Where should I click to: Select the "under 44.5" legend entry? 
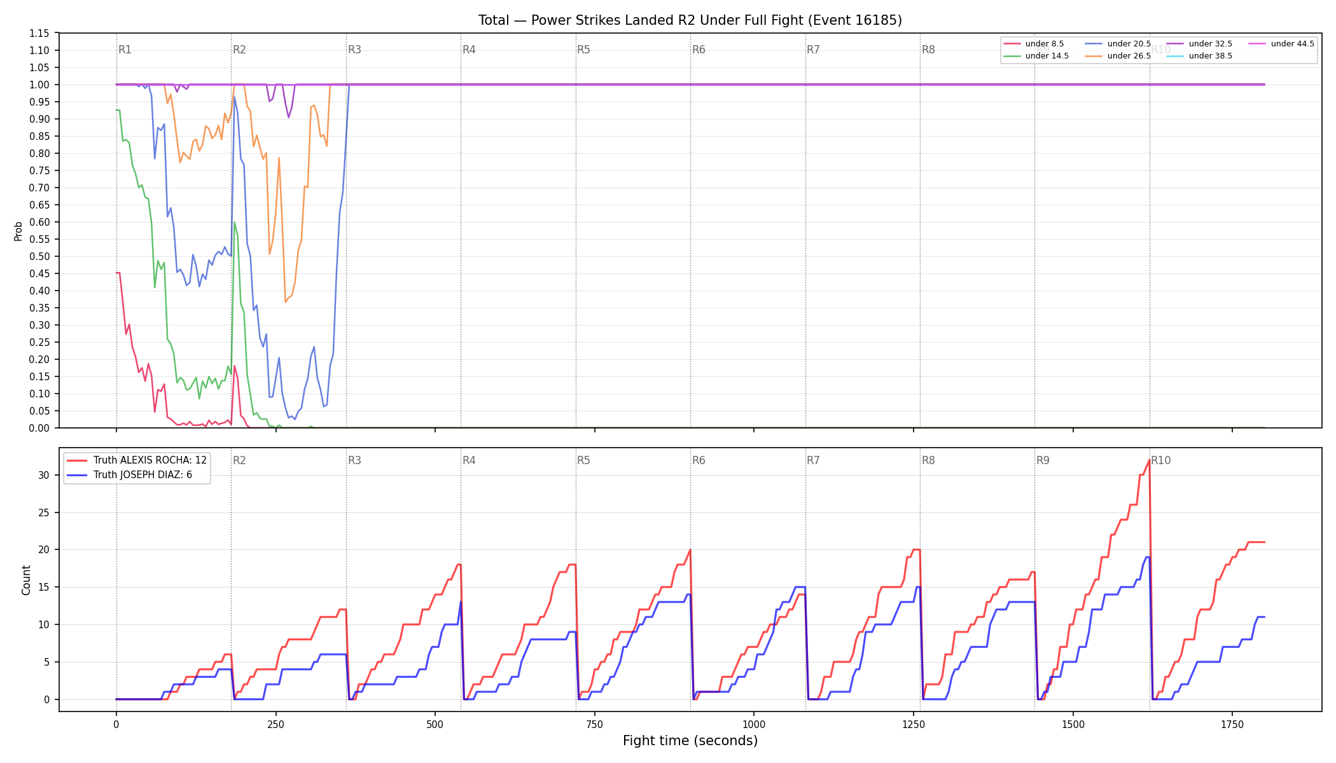coord(1282,44)
